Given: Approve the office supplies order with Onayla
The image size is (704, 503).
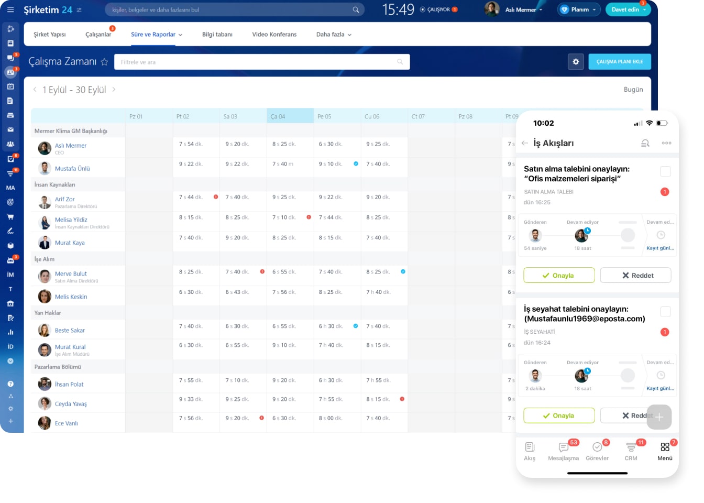Looking at the screenshot, I should (x=558, y=275).
